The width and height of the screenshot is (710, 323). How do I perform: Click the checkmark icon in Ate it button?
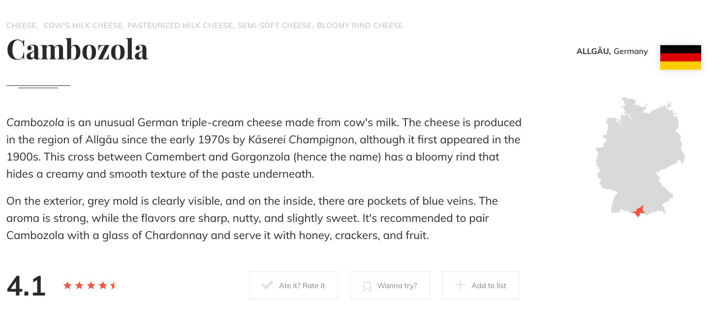267,285
